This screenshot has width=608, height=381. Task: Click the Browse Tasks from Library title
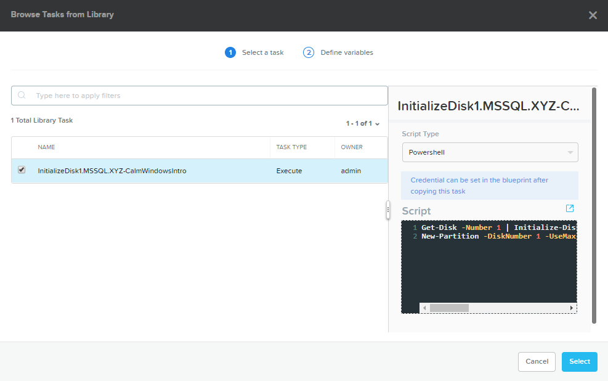point(62,14)
